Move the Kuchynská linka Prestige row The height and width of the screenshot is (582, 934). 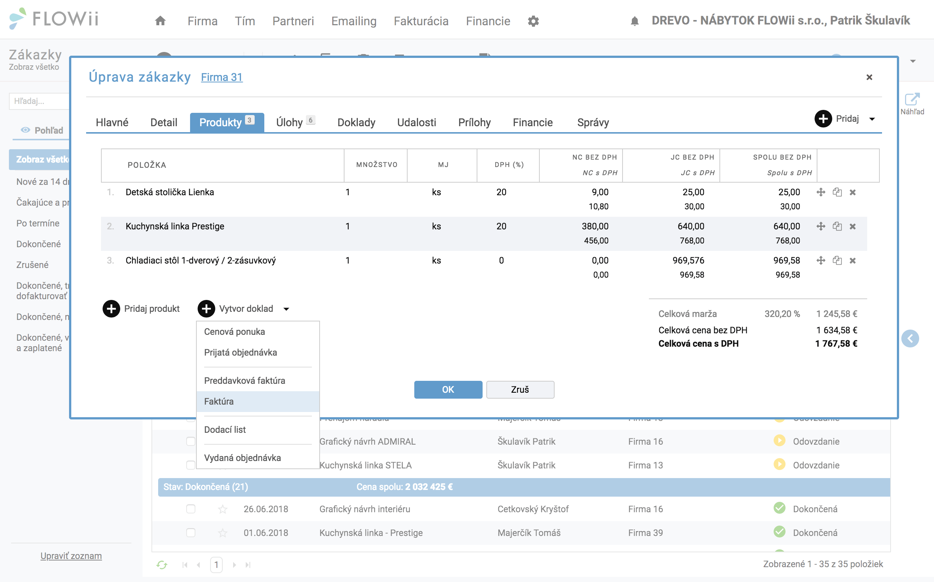[x=820, y=226]
